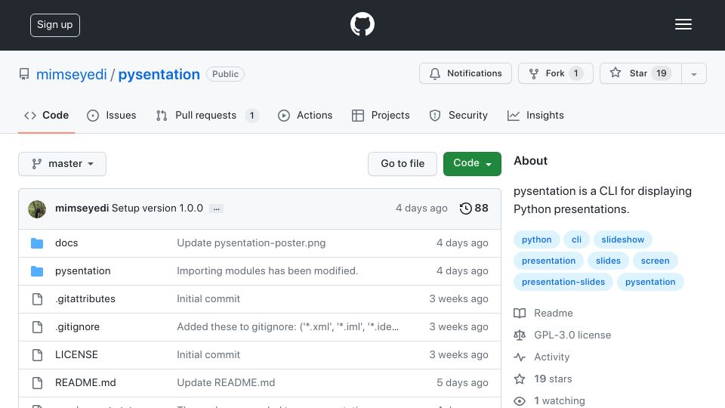Switch to the Issues tab
The width and height of the screenshot is (725, 408).
tap(112, 115)
